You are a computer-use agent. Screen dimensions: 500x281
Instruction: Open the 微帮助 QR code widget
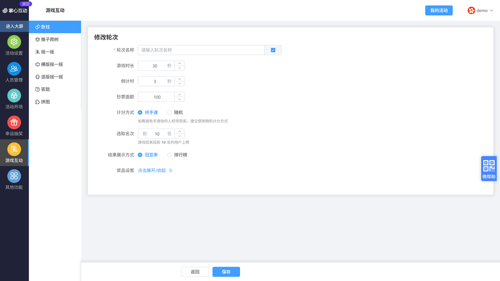489,169
